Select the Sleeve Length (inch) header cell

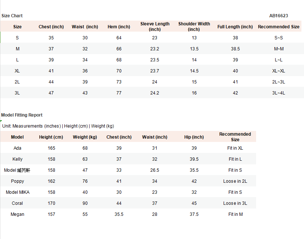pos(155,26)
